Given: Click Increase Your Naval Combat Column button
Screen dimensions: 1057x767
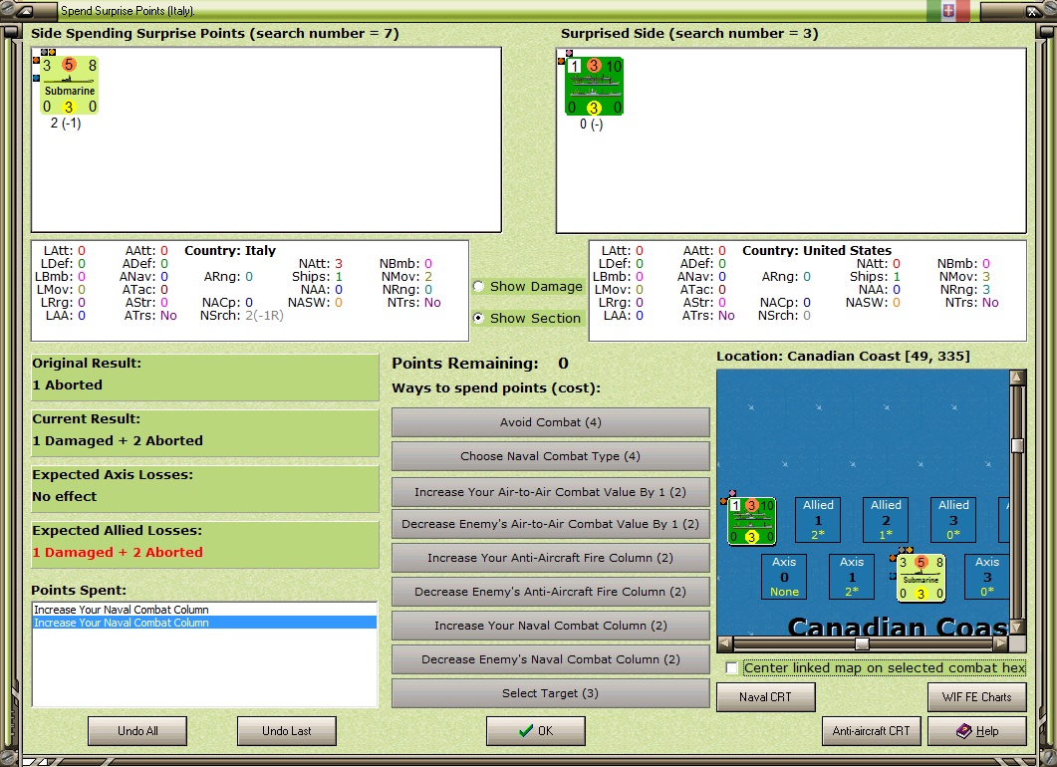Looking at the screenshot, I should coord(550,626).
